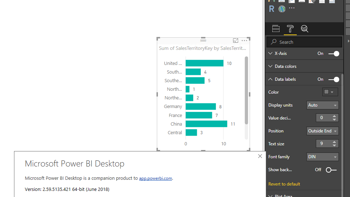
Task: Select the bar with data label 1
Action: (187, 89)
